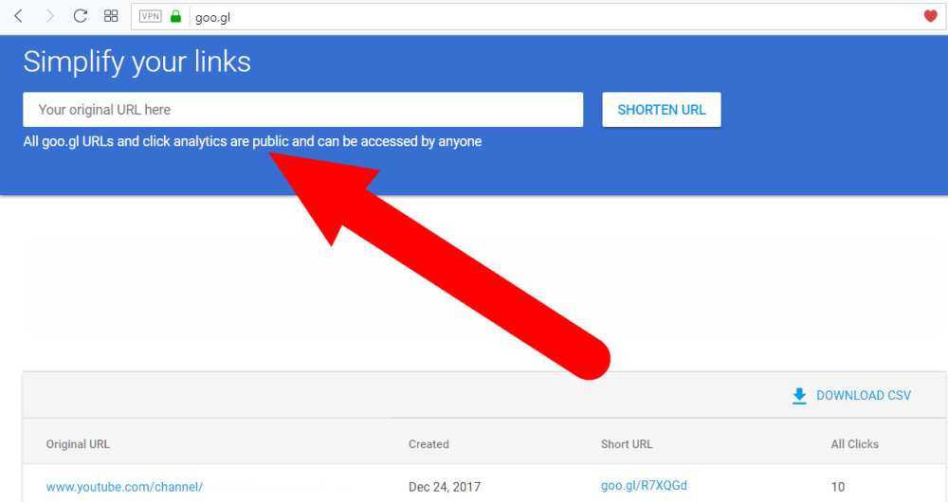Select the Created column header
948x502 pixels.
[x=428, y=444]
